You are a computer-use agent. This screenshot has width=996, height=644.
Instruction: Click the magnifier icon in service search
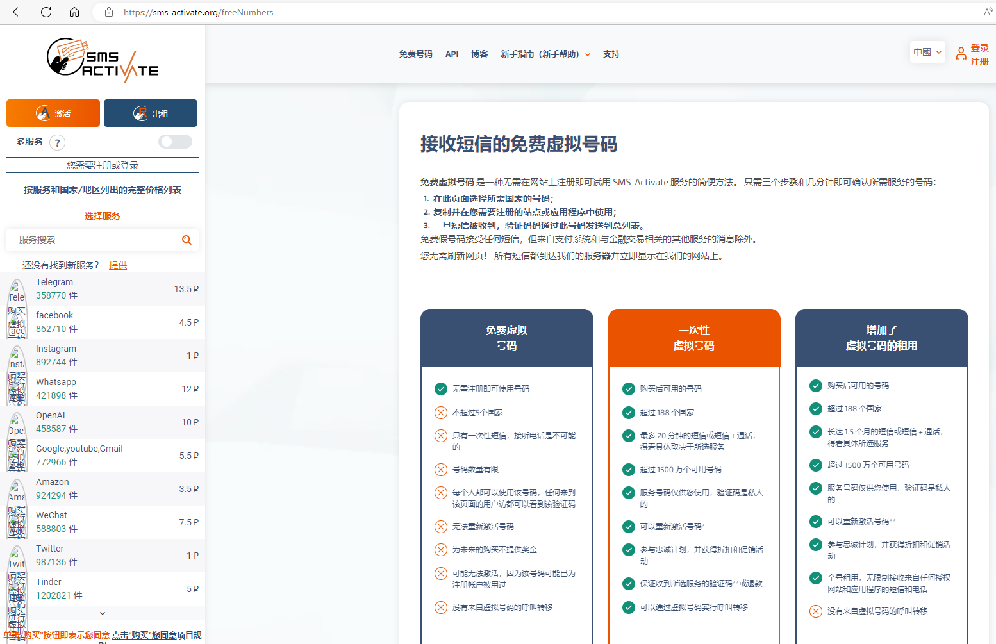187,240
